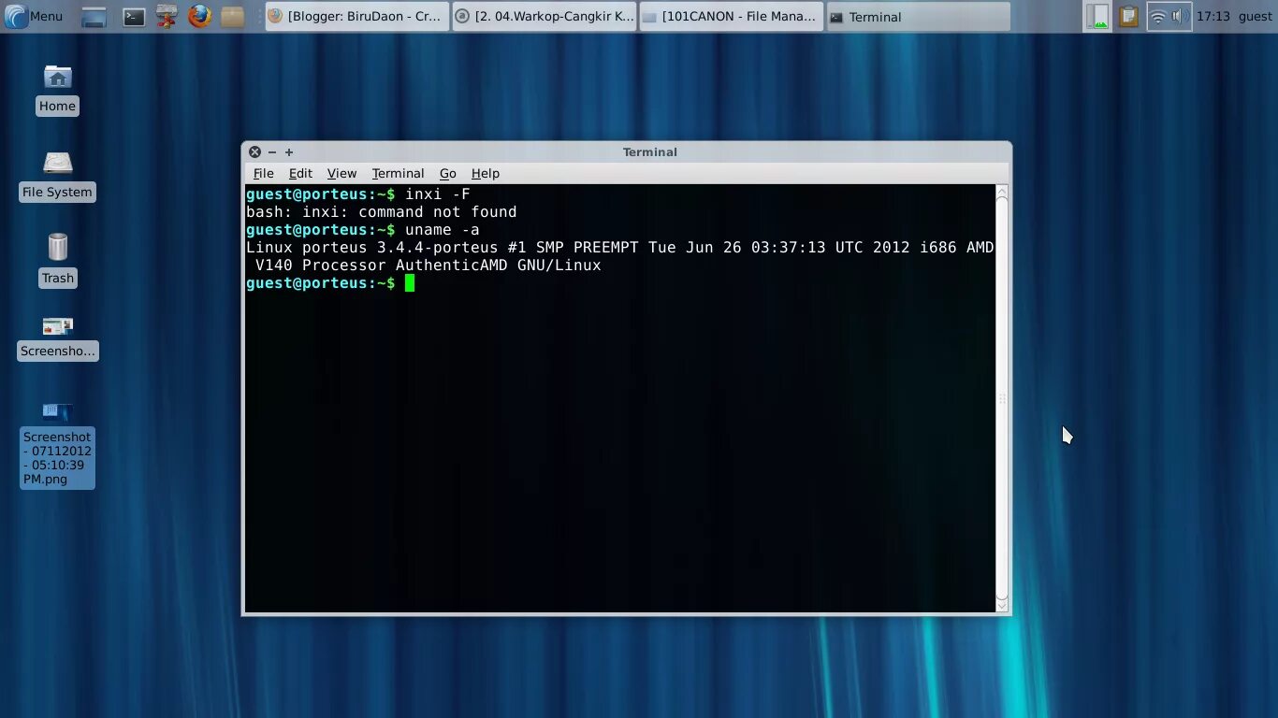Open the Help menu in Terminal

click(485, 173)
